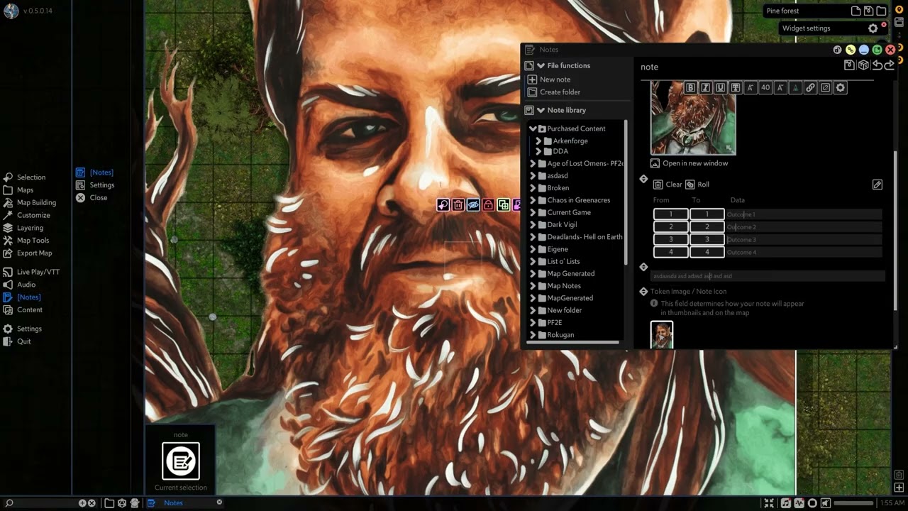The width and height of the screenshot is (908, 511).
Task: Insert image using the frame icon
Action: (x=825, y=87)
